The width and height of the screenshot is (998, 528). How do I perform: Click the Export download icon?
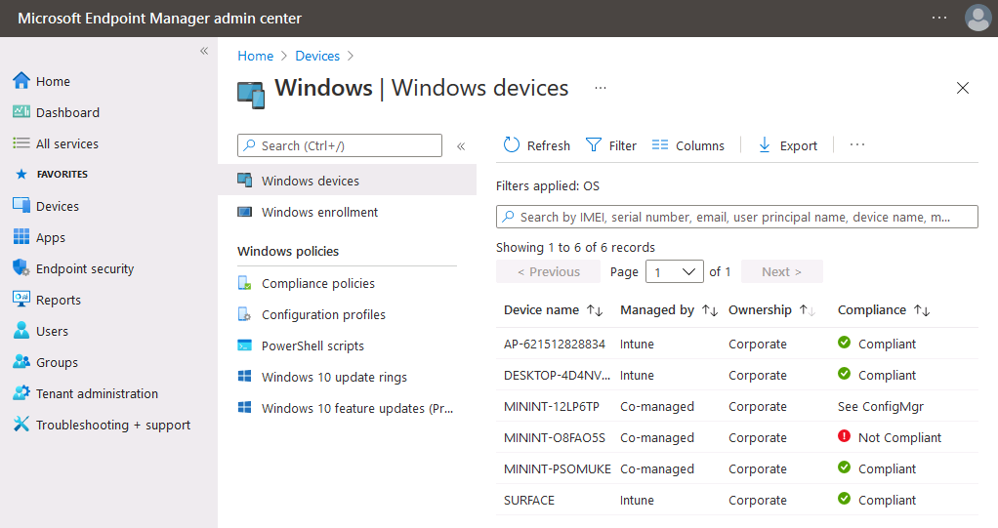coord(764,145)
